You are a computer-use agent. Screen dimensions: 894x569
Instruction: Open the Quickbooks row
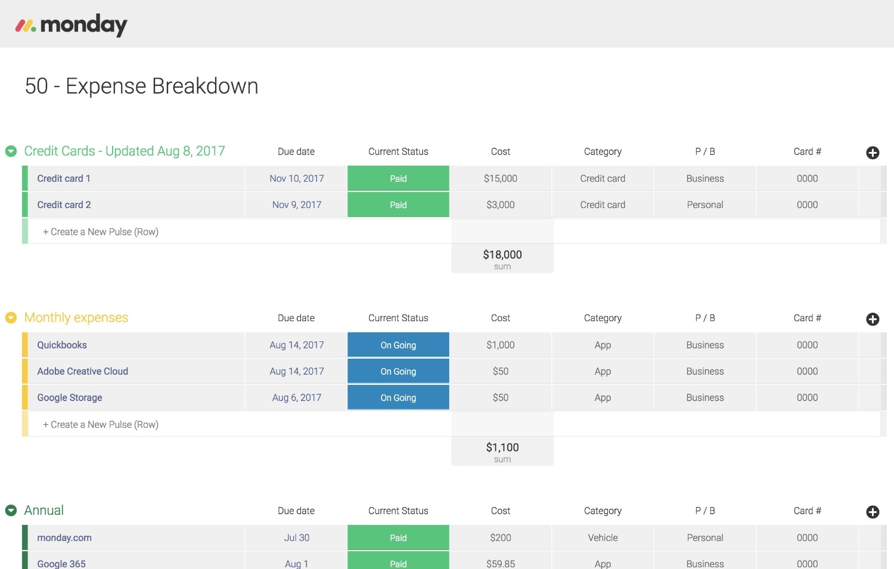[x=62, y=345]
